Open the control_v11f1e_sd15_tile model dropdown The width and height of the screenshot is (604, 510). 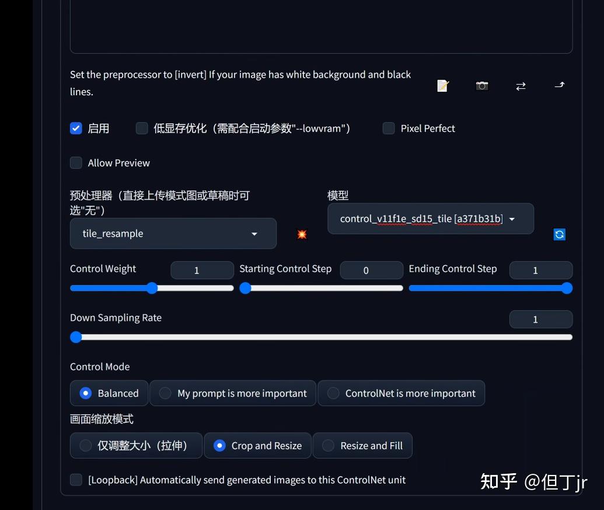point(430,218)
